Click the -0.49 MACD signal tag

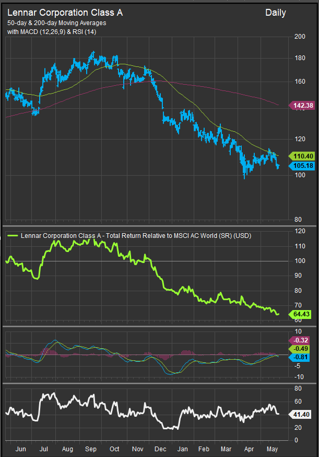303,349
